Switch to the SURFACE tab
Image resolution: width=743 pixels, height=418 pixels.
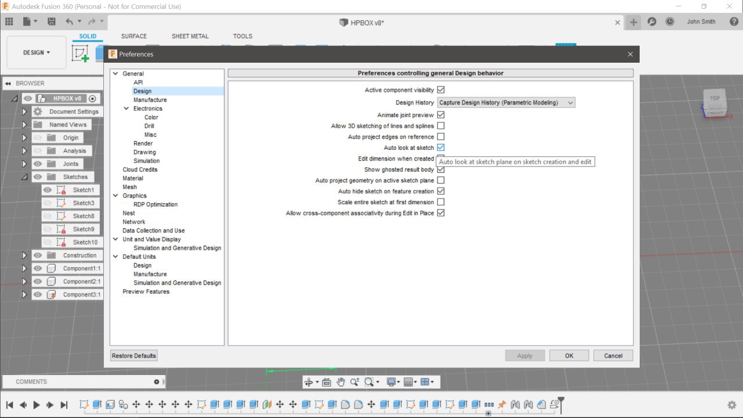[134, 36]
